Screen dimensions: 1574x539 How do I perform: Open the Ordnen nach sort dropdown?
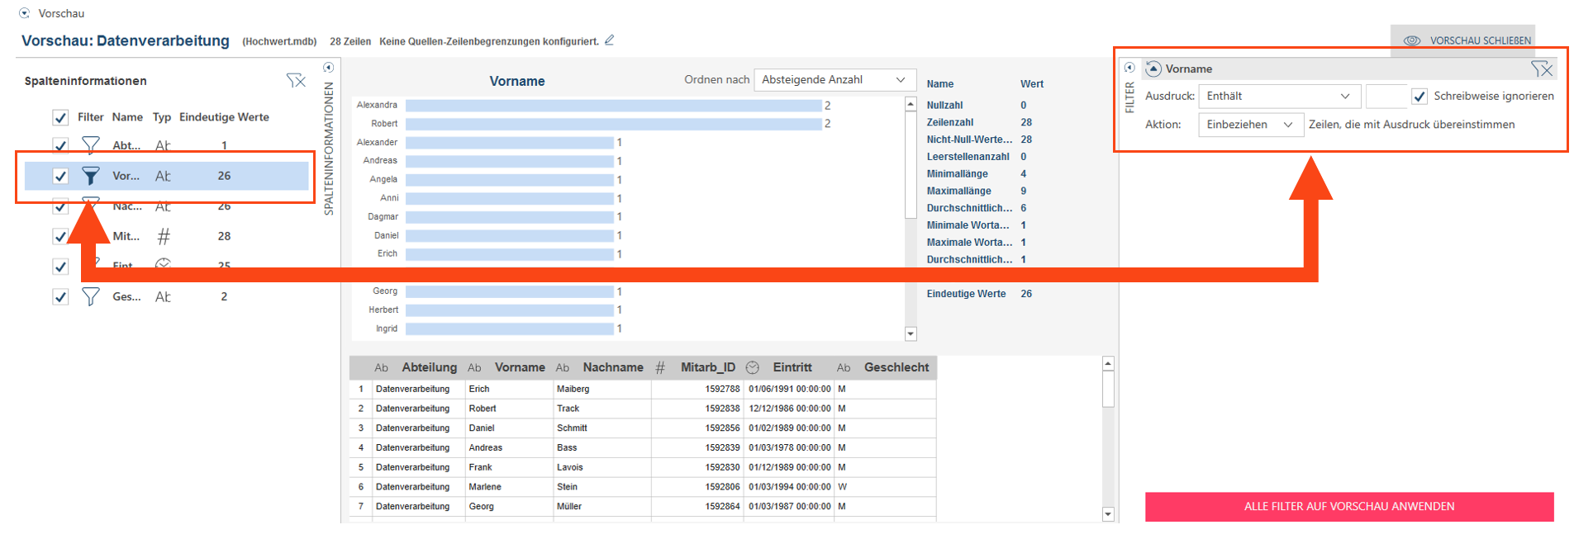point(834,80)
